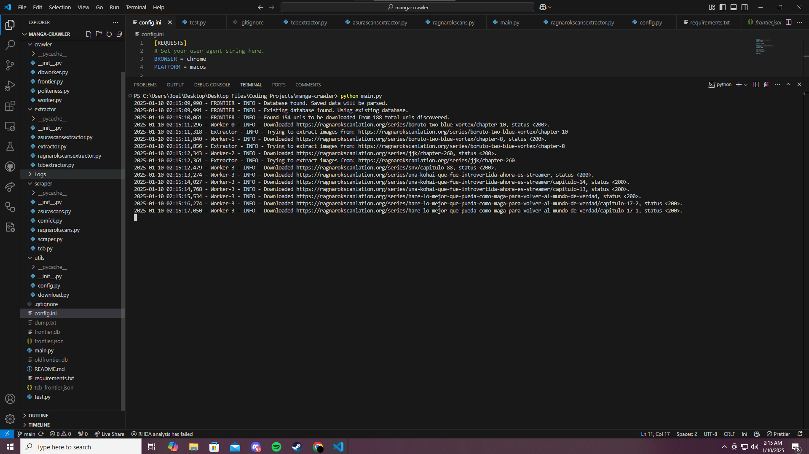Click New File icon in Explorer header
Viewport: 809px width, 454px height.
[89, 34]
